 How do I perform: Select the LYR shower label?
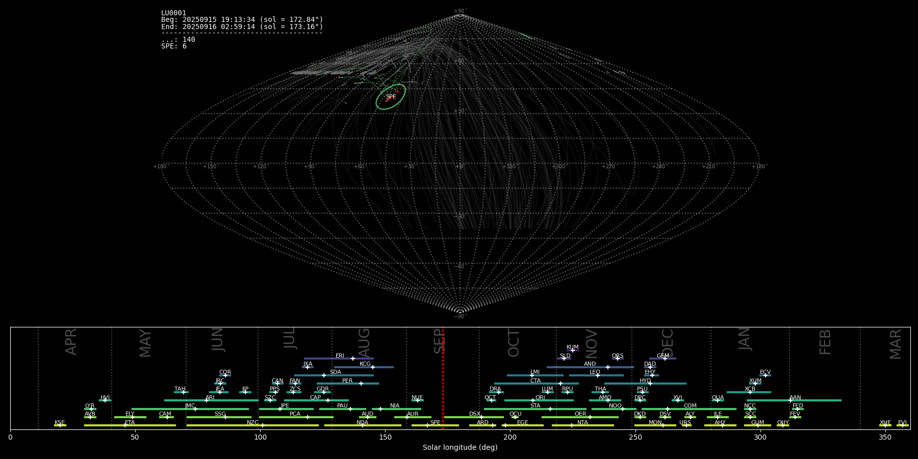90,405
